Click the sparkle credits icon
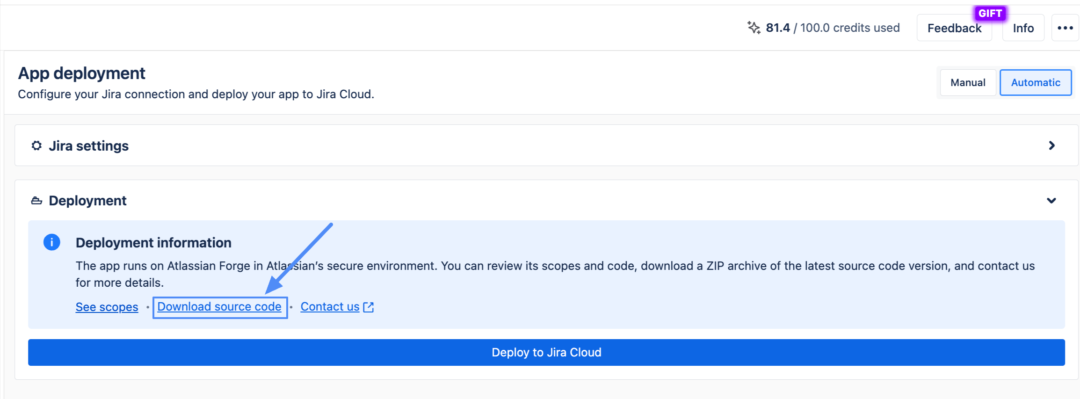 point(754,28)
